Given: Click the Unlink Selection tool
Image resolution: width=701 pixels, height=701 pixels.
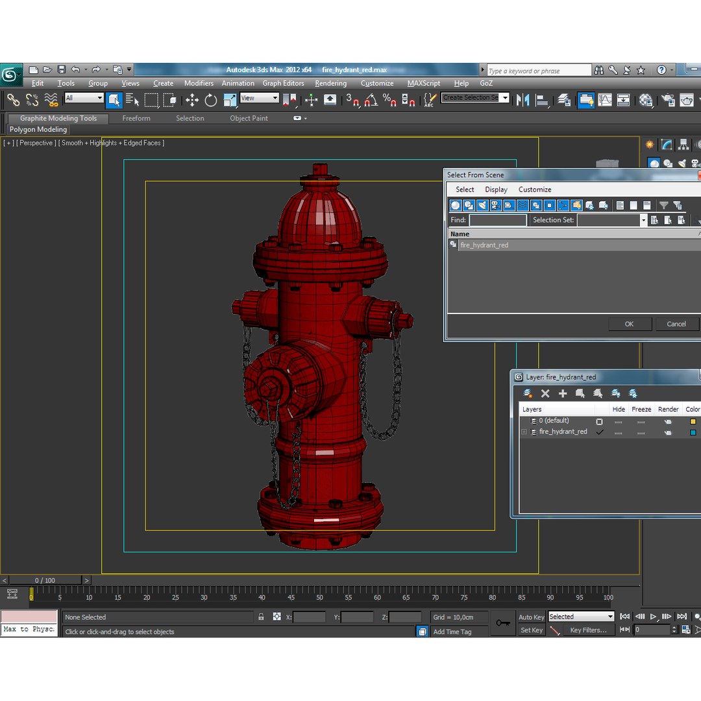Looking at the screenshot, I should click(x=32, y=100).
